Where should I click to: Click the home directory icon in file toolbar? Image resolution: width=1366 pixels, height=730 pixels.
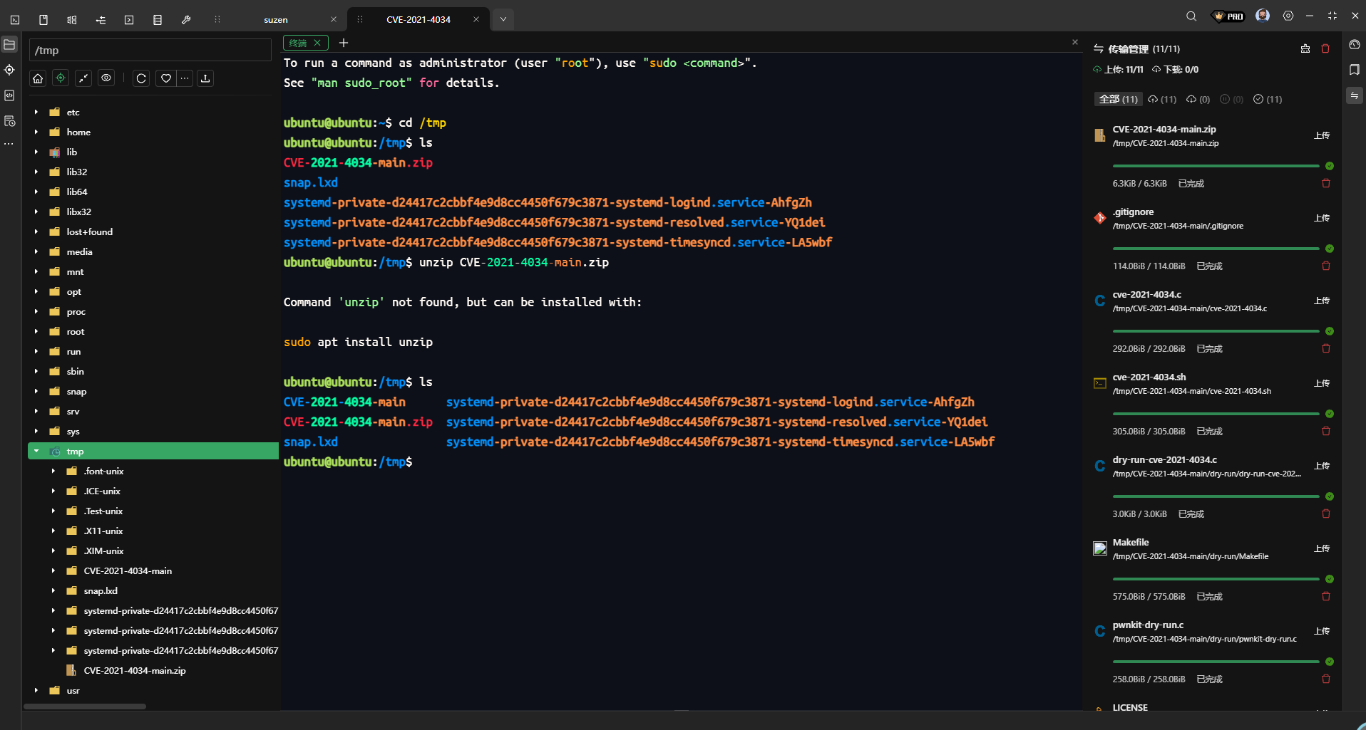coord(38,78)
